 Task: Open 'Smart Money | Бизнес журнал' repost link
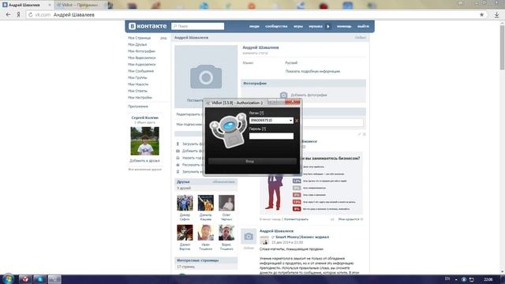(x=302, y=237)
